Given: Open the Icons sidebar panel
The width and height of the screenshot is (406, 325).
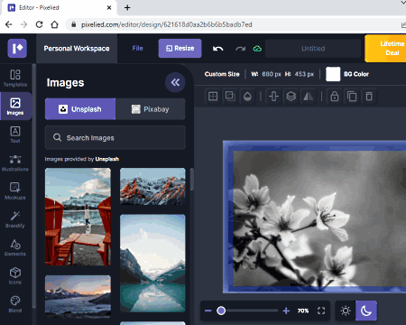Looking at the screenshot, I should (15, 275).
